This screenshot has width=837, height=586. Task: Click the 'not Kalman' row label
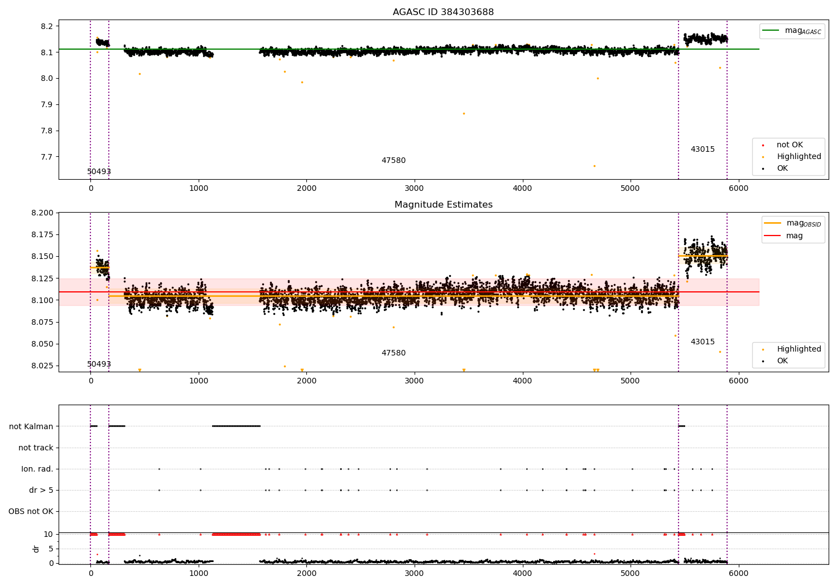(31, 426)
